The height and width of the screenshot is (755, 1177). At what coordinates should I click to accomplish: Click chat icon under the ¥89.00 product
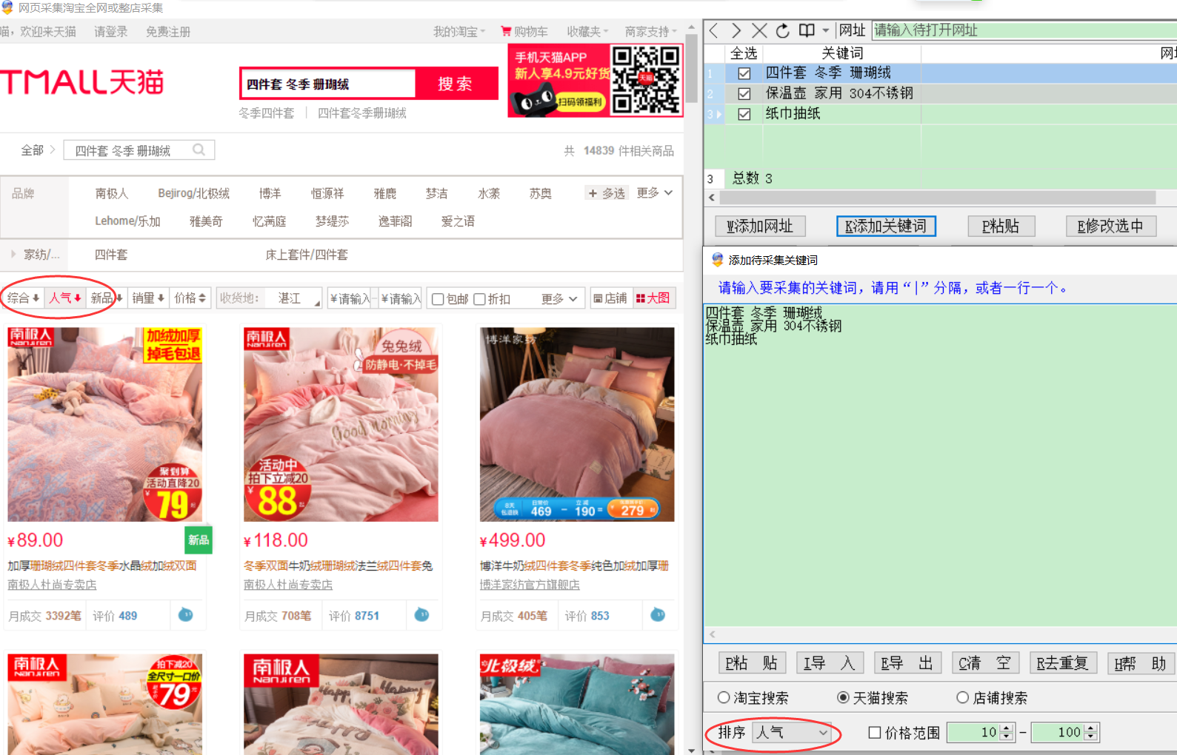tap(186, 615)
